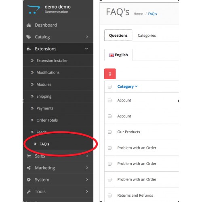Check the Returns and Refunds row checkbox
The width and height of the screenshot is (202, 202).
coord(109,195)
